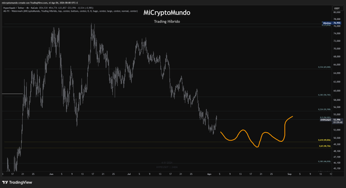
Task: Click the 0.5 Fibonacci level label
Action: point(325,118)
